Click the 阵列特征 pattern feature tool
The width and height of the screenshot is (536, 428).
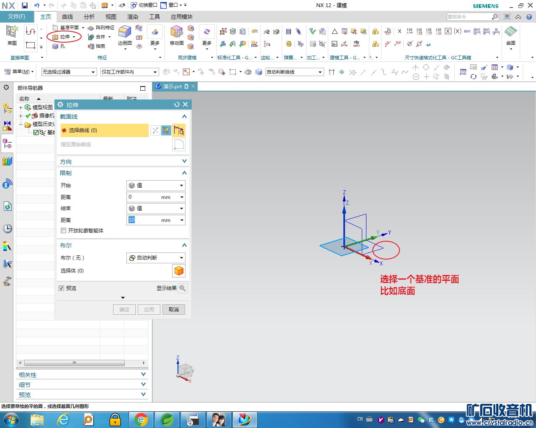point(101,28)
